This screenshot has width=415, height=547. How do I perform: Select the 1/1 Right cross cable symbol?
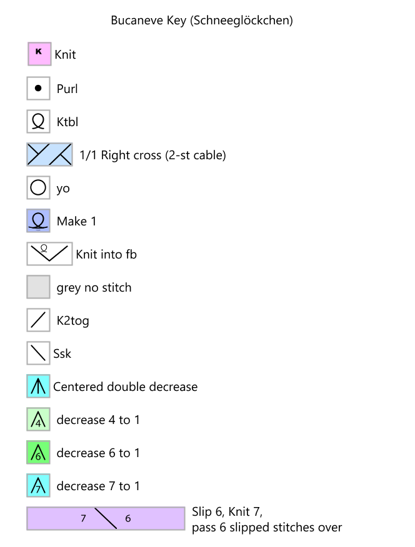click(x=49, y=155)
